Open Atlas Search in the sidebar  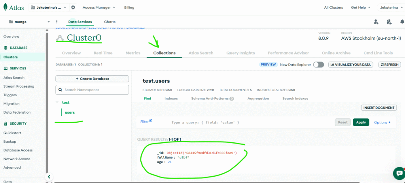(14, 78)
